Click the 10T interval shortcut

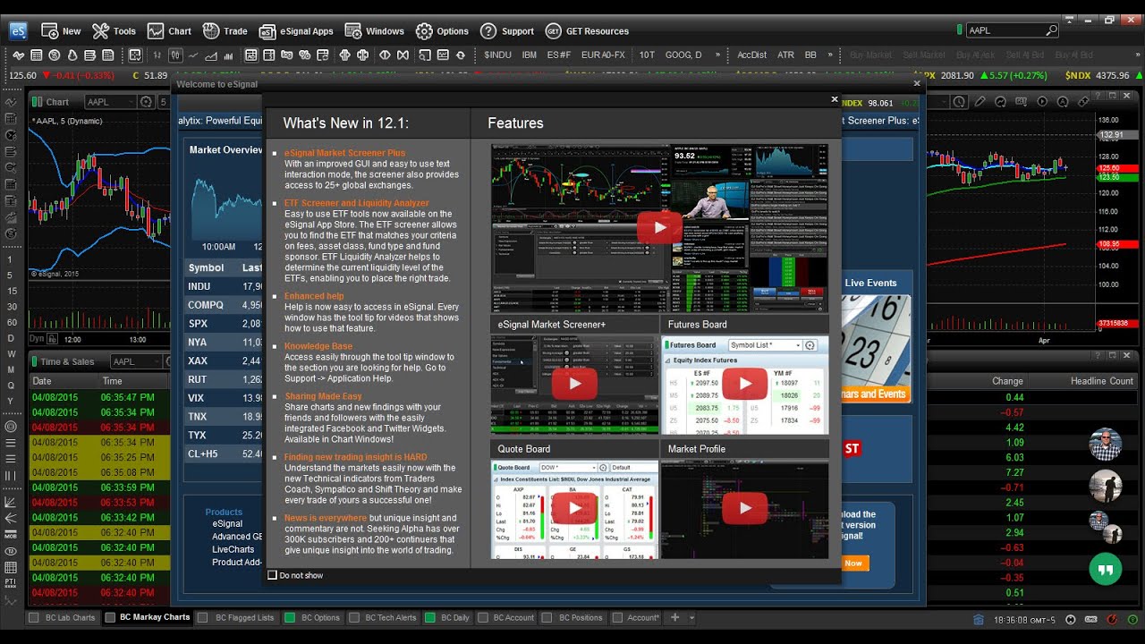click(x=647, y=55)
